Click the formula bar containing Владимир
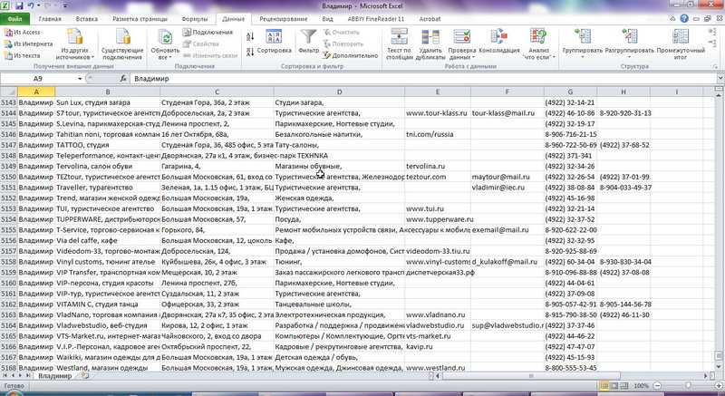The width and height of the screenshot is (725, 396). pyautogui.click(x=423, y=79)
